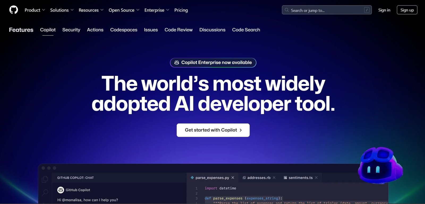This screenshot has width=425, height=204.
Task: Click the GitHub Octocat logo
Action: pos(14,10)
